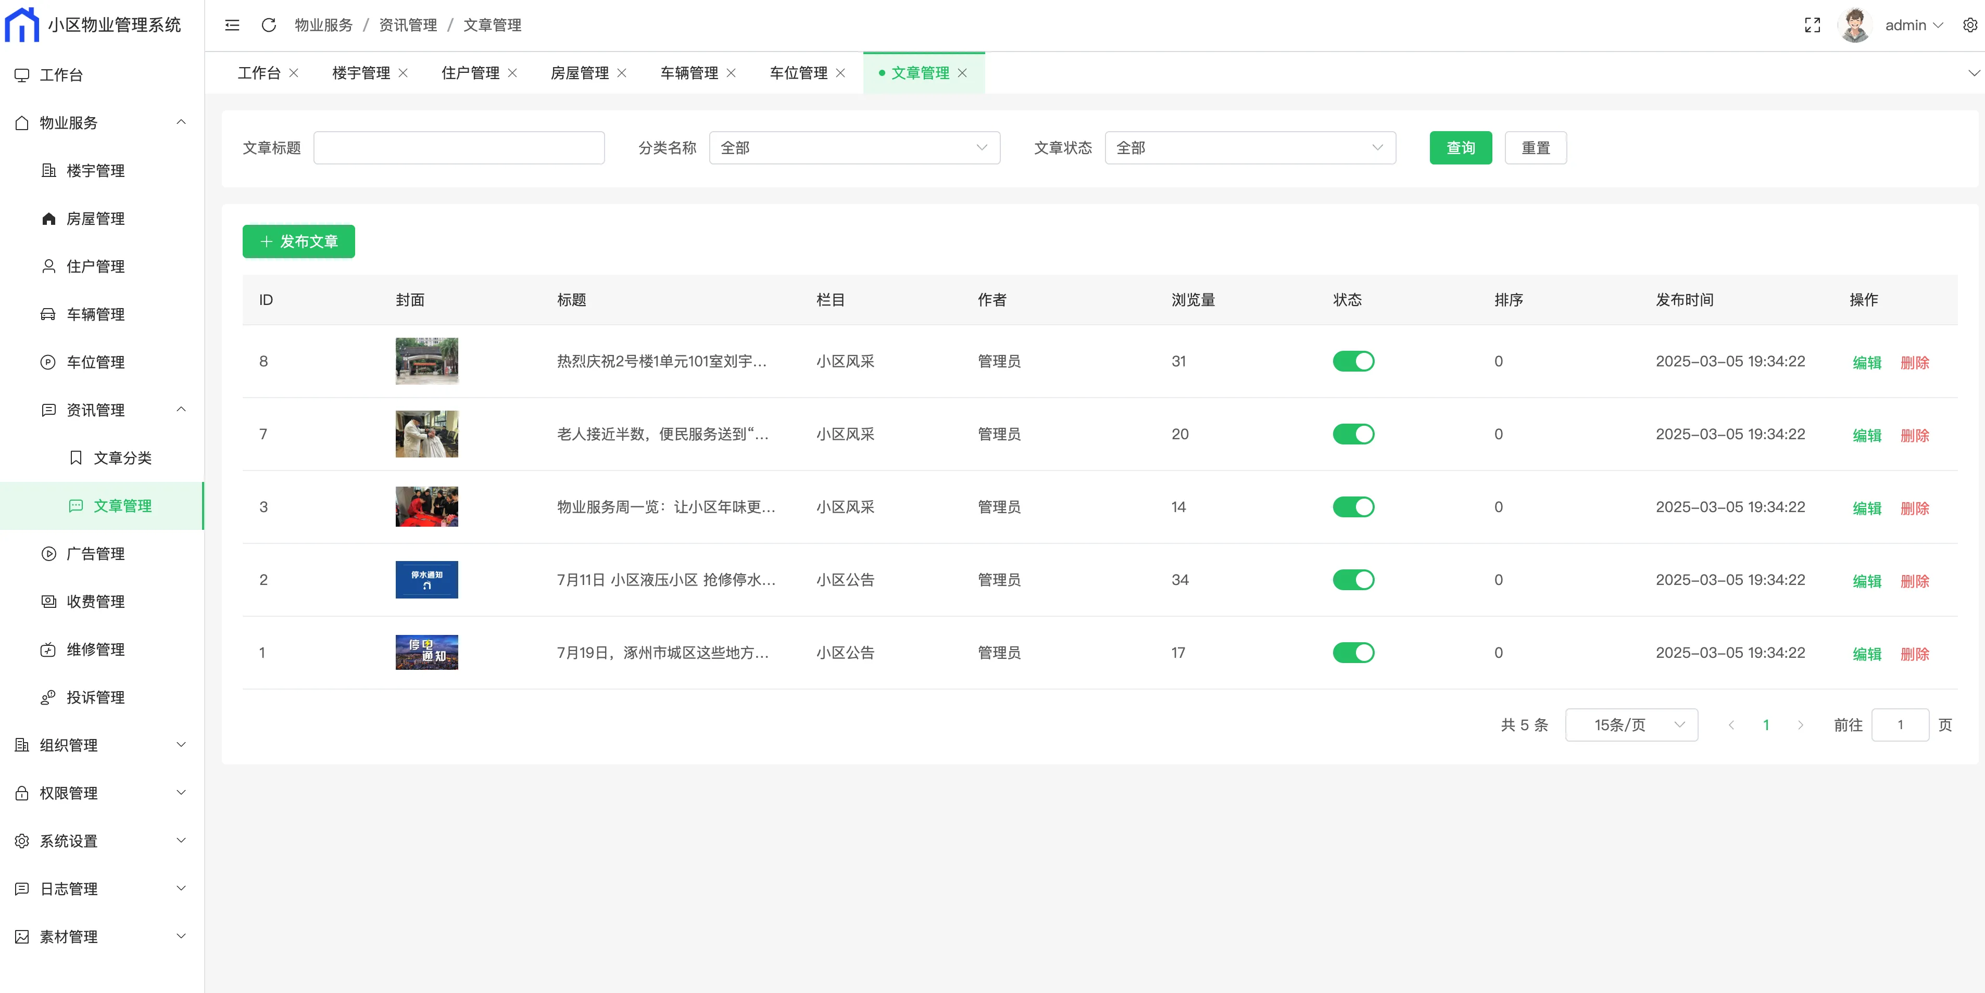
Task: Click the sidebar collapse hamburger icon
Action: tap(232, 26)
